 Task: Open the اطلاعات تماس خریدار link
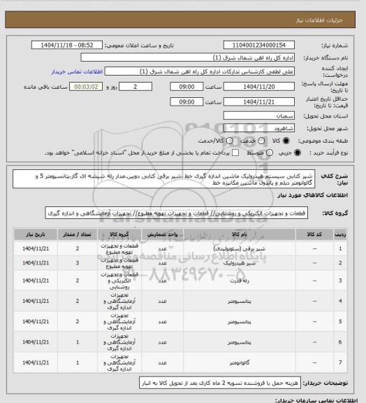[78, 71]
